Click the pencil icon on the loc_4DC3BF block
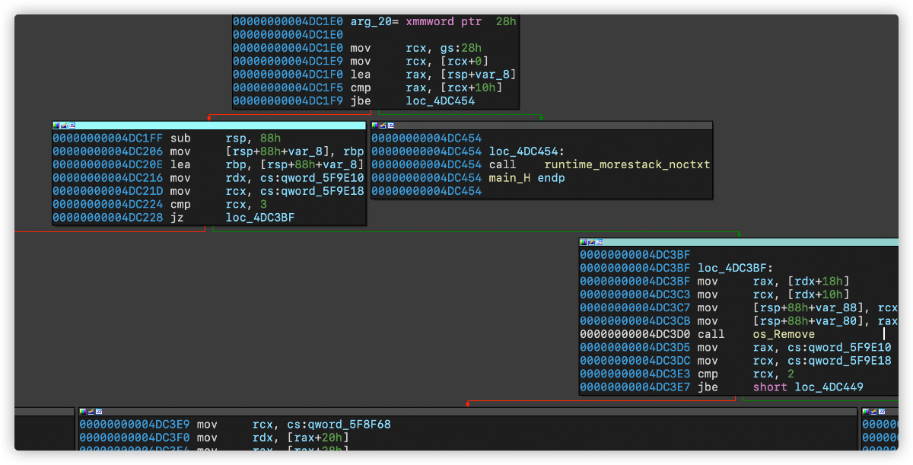The width and height of the screenshot is (913, 465). pos(591,242)
